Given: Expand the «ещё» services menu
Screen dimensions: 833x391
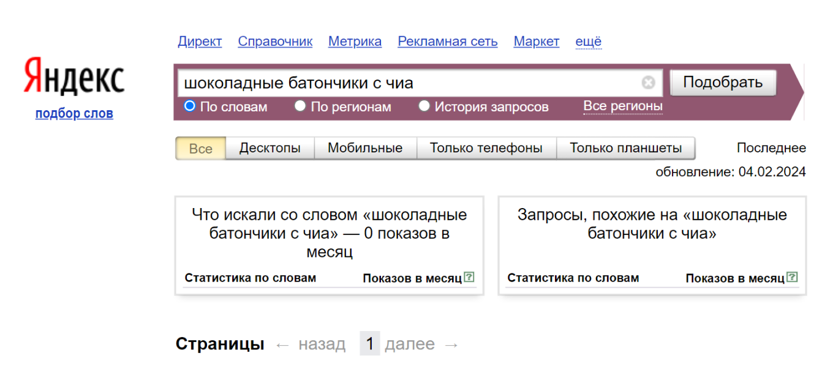Looking at the screenshot, I should coord(588,41).
